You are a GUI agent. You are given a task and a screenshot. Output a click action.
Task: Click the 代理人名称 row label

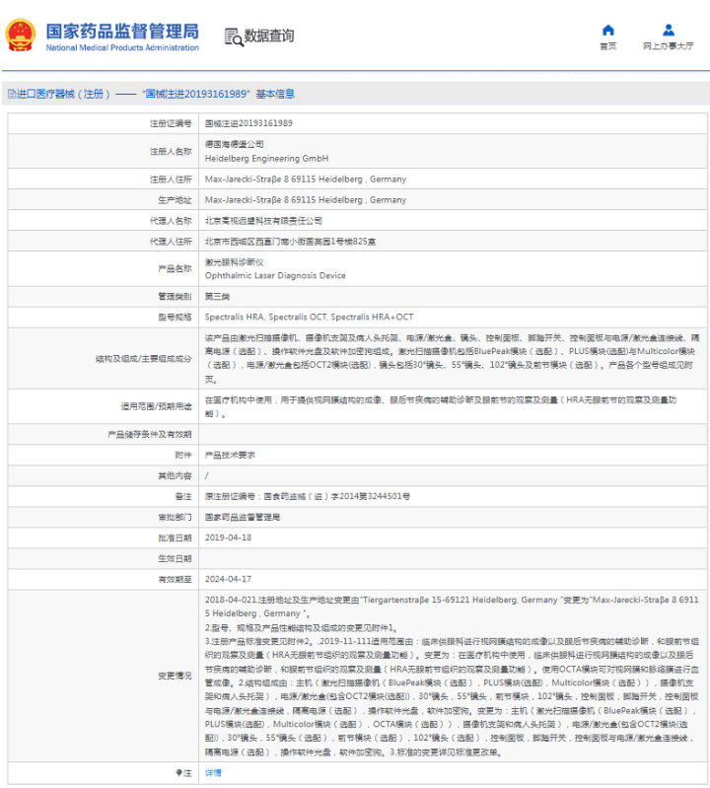(171, 221)
